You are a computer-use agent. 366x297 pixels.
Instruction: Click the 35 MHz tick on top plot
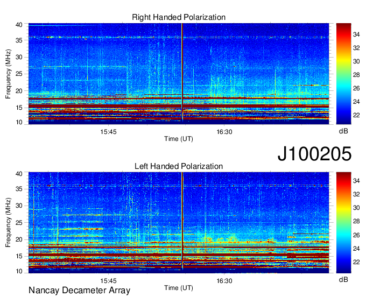coord(19,40)
